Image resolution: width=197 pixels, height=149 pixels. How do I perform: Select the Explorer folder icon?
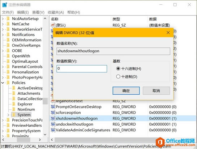click(x=14, y=104)
